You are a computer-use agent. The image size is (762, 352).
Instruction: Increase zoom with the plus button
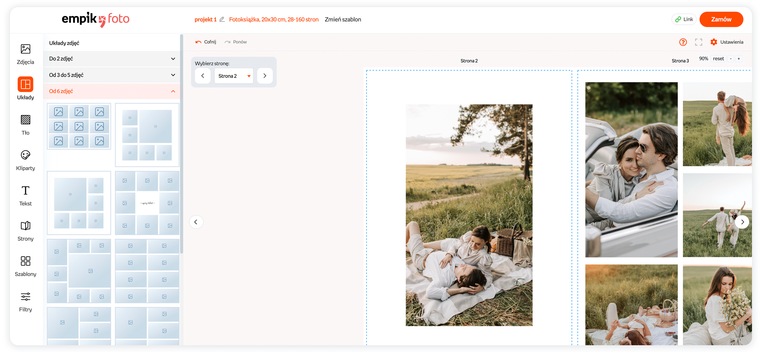coord(739,59)
